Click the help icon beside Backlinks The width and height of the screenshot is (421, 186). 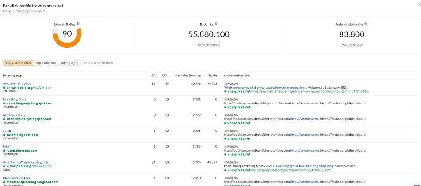tap(216, 24)
